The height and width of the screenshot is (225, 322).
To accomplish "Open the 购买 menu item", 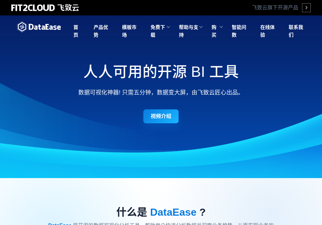I will tap(214, 31).
